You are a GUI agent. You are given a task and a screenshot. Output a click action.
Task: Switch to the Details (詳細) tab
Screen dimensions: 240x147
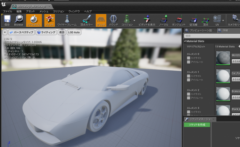point(225,31)
